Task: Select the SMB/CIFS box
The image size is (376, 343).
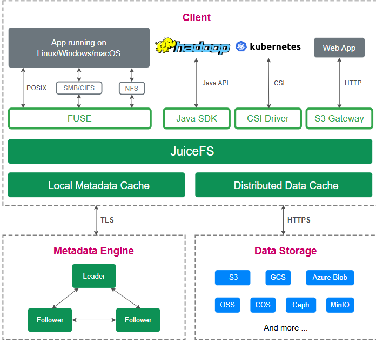Action: (x=79, y=88)
